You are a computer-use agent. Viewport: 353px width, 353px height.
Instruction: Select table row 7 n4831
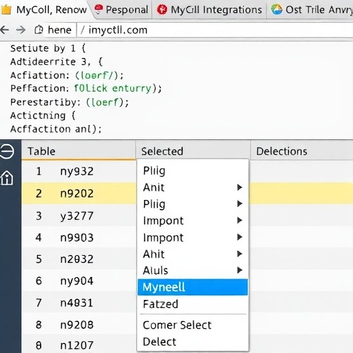[x=79, y=303]
